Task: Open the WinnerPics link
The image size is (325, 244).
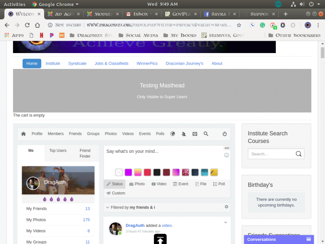Action: [x=147, y=63]
